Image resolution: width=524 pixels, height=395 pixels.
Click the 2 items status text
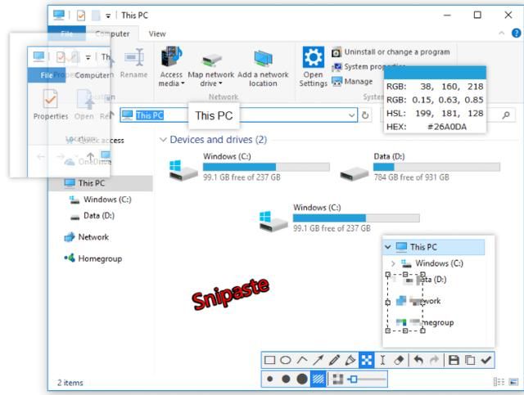click(x=70, y=383)
